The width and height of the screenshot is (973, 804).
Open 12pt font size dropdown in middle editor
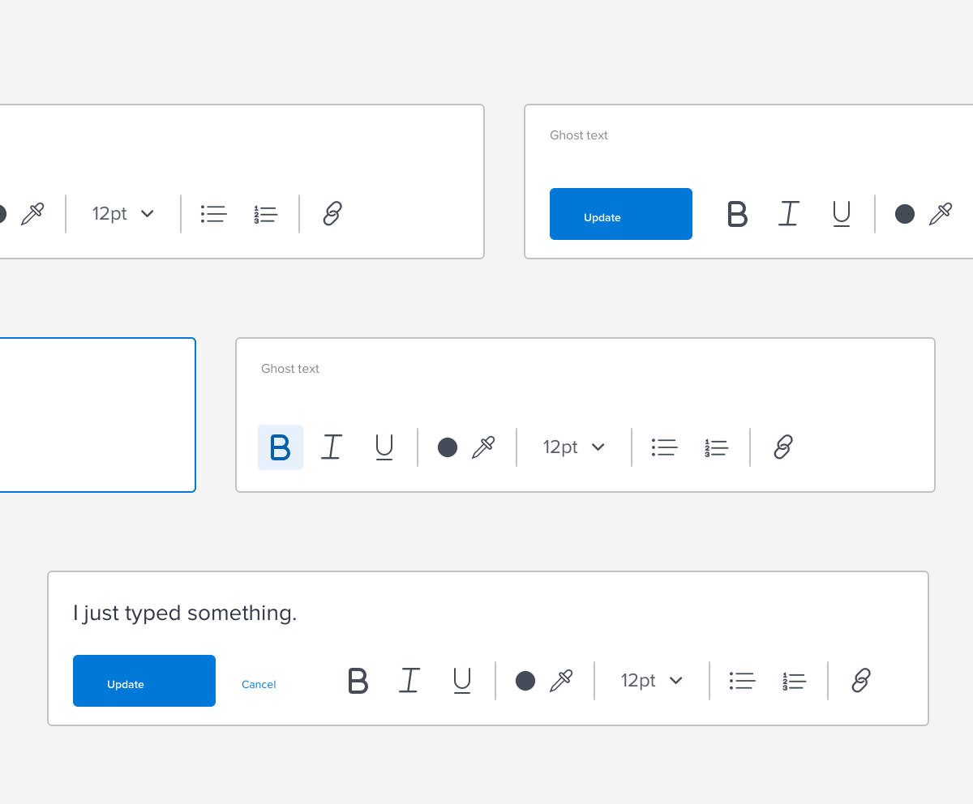[x=574, y=447]
